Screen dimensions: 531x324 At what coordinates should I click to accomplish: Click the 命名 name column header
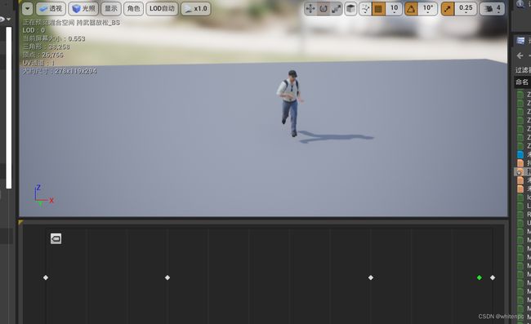click(x=522, y=82)
